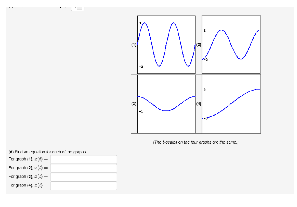Click the answer field for graph (3)
The height and width of the screenshot is (207, 297).
[x=83, y=177]
